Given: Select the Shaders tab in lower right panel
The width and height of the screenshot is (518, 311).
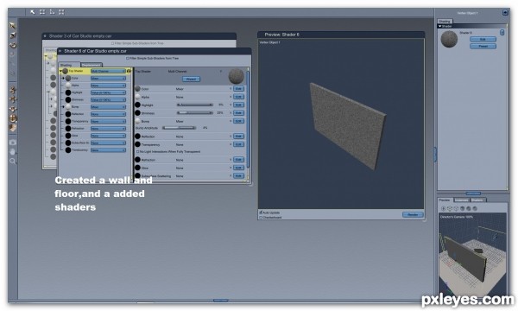Looking at the screenshot, I should coord(477,200).
